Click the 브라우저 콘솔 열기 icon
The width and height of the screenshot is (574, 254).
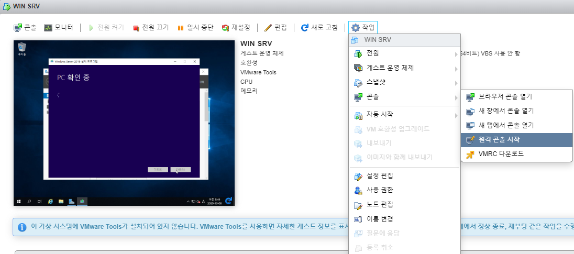470,97
